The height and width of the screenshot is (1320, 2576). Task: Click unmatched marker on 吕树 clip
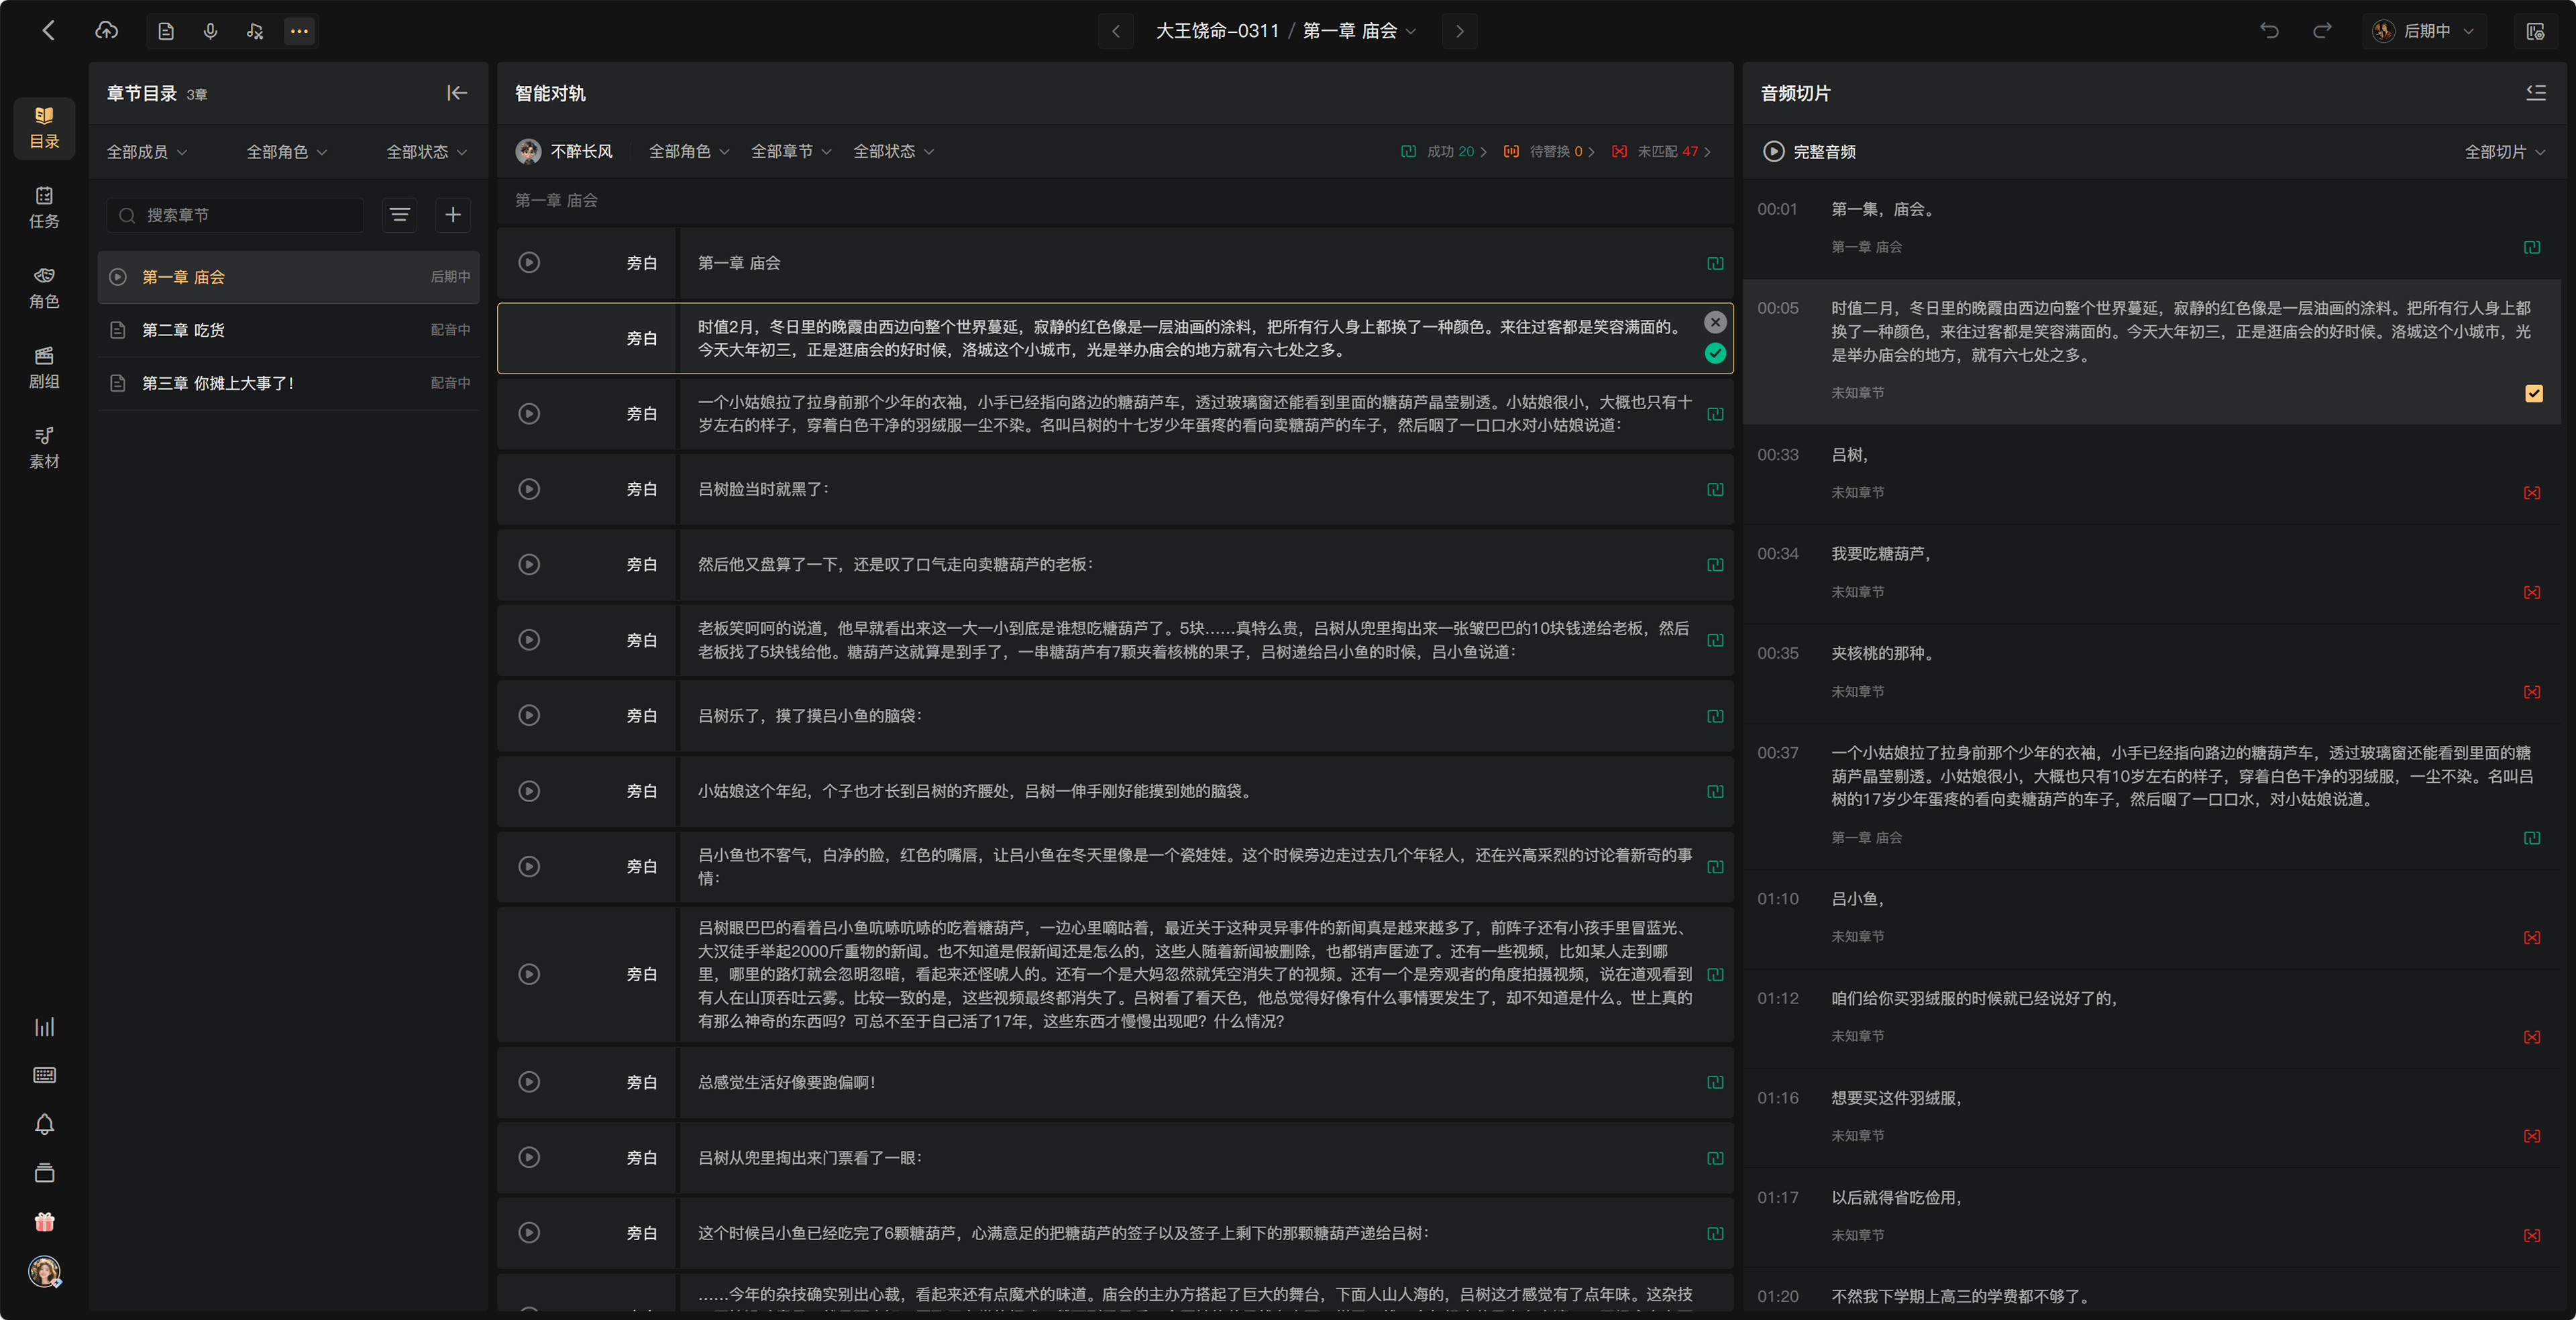pyautogui.click(x=2532, y=492)
